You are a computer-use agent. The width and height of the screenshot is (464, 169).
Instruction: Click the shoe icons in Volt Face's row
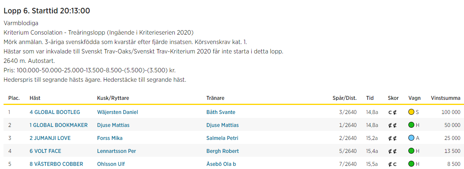tap(392, 151)
